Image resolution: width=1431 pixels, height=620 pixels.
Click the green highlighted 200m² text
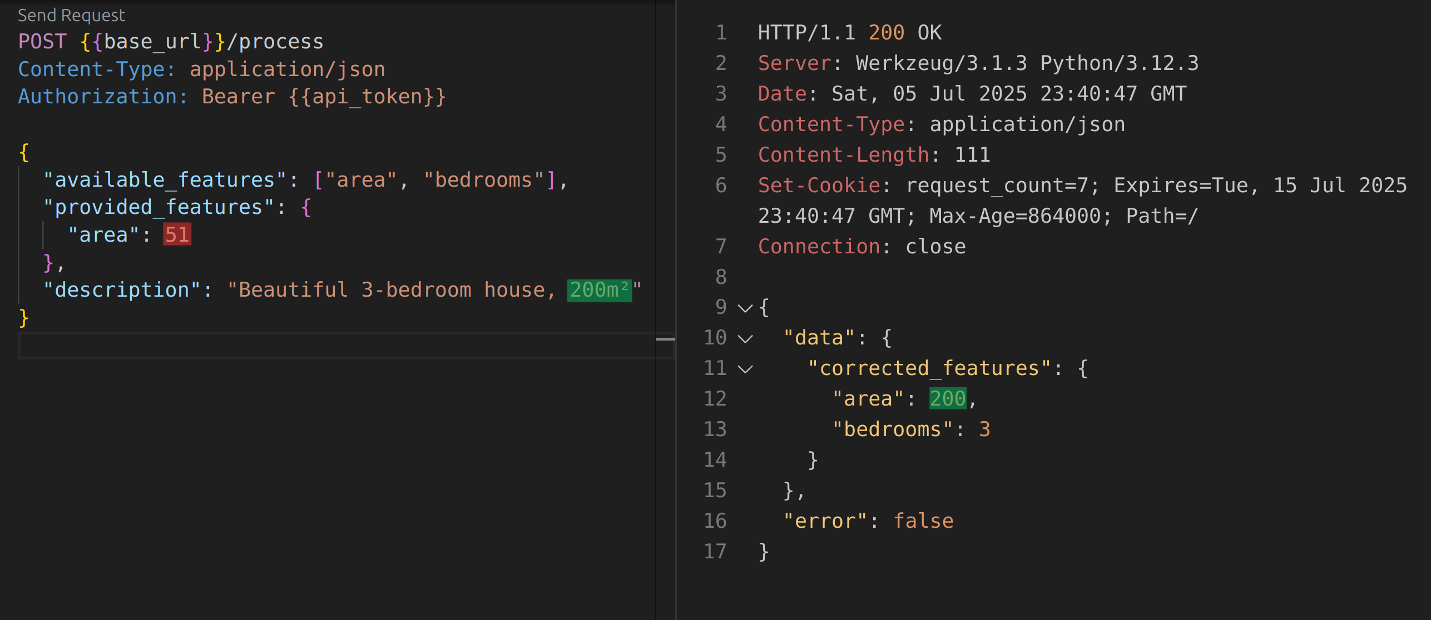pos(599,290)
